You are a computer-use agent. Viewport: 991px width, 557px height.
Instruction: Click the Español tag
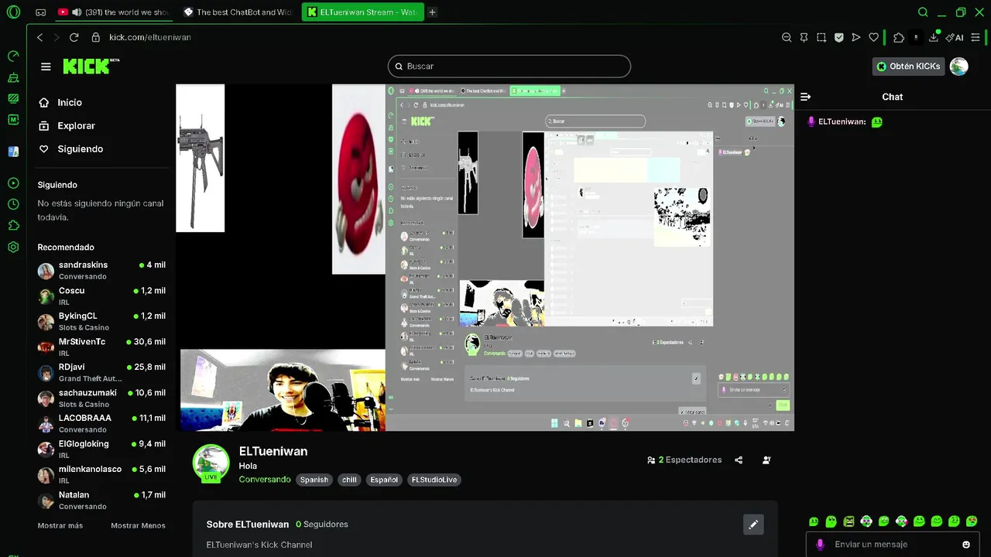[x=384, y=480]
